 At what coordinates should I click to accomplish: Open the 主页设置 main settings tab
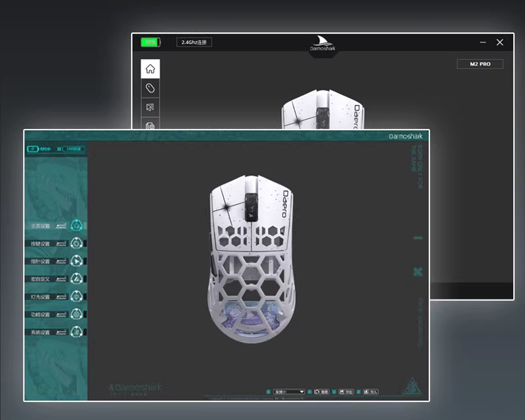40,226
